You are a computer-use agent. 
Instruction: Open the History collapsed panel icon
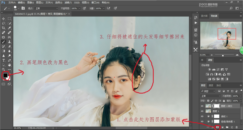pyautogui.click(x=196, y=18)
